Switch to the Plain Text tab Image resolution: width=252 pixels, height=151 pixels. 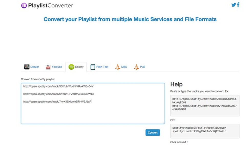coord(99,67)
